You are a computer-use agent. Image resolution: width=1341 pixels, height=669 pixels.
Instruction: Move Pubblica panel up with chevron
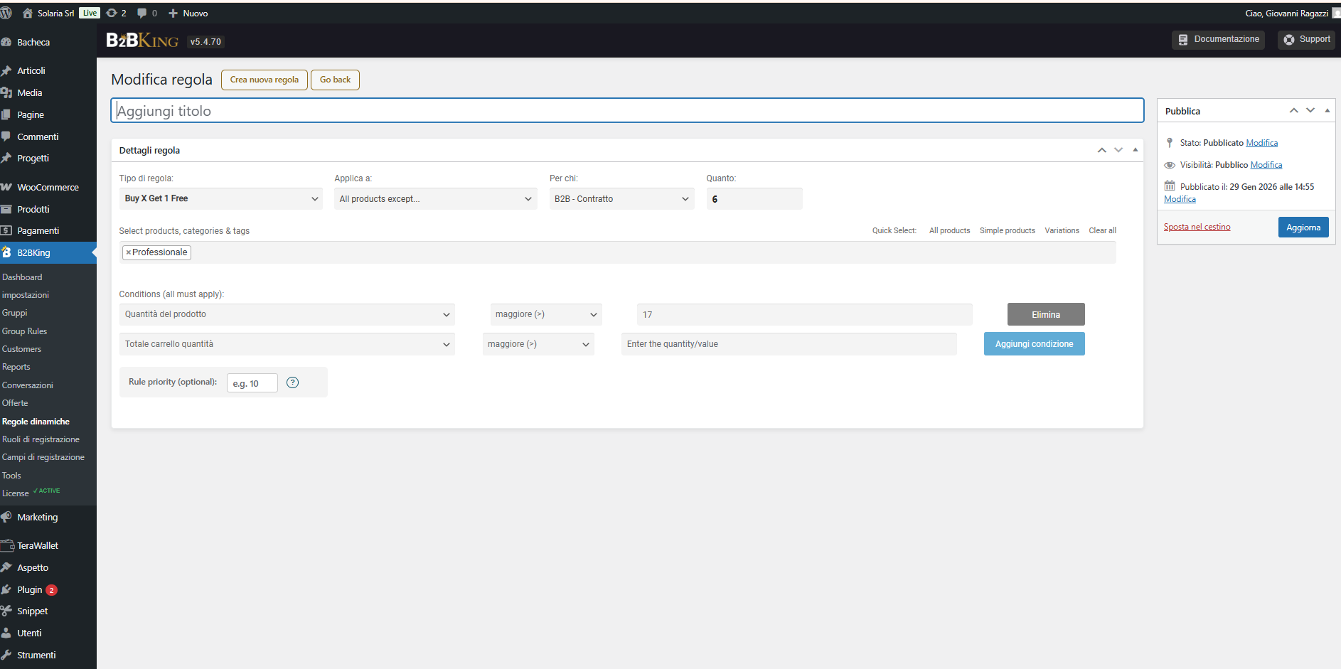pos(1293,111)
